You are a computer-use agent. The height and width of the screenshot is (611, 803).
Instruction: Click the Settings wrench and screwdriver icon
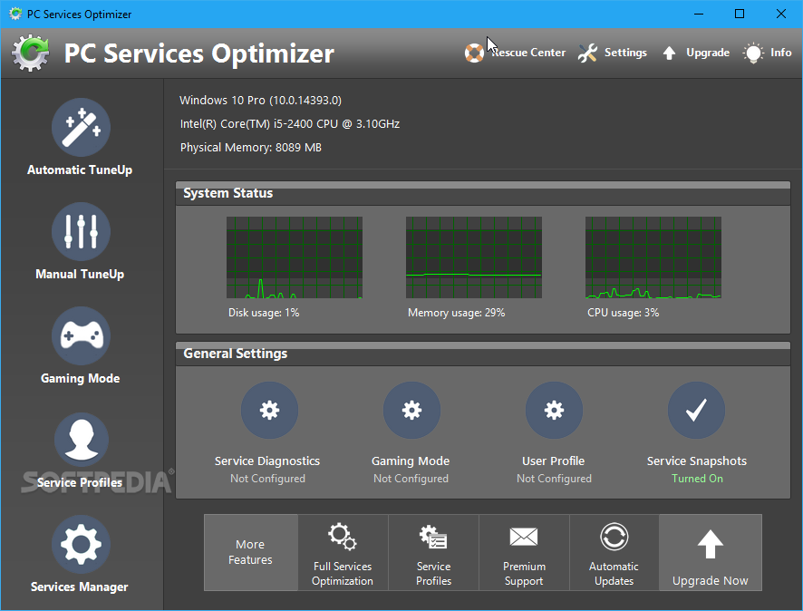(587, 53)
